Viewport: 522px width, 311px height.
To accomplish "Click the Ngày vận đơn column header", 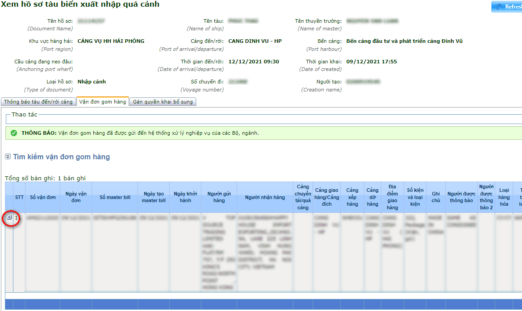I will tap(76, 197).
